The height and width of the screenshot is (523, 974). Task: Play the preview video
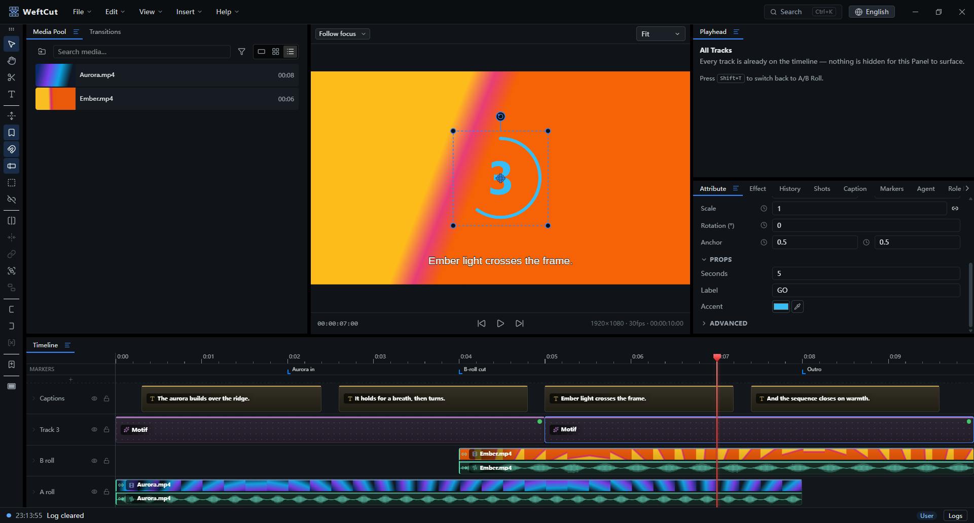coord(500,324)
